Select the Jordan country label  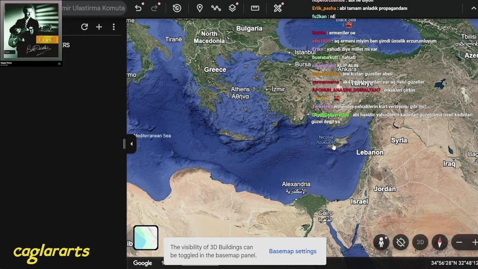385,189
